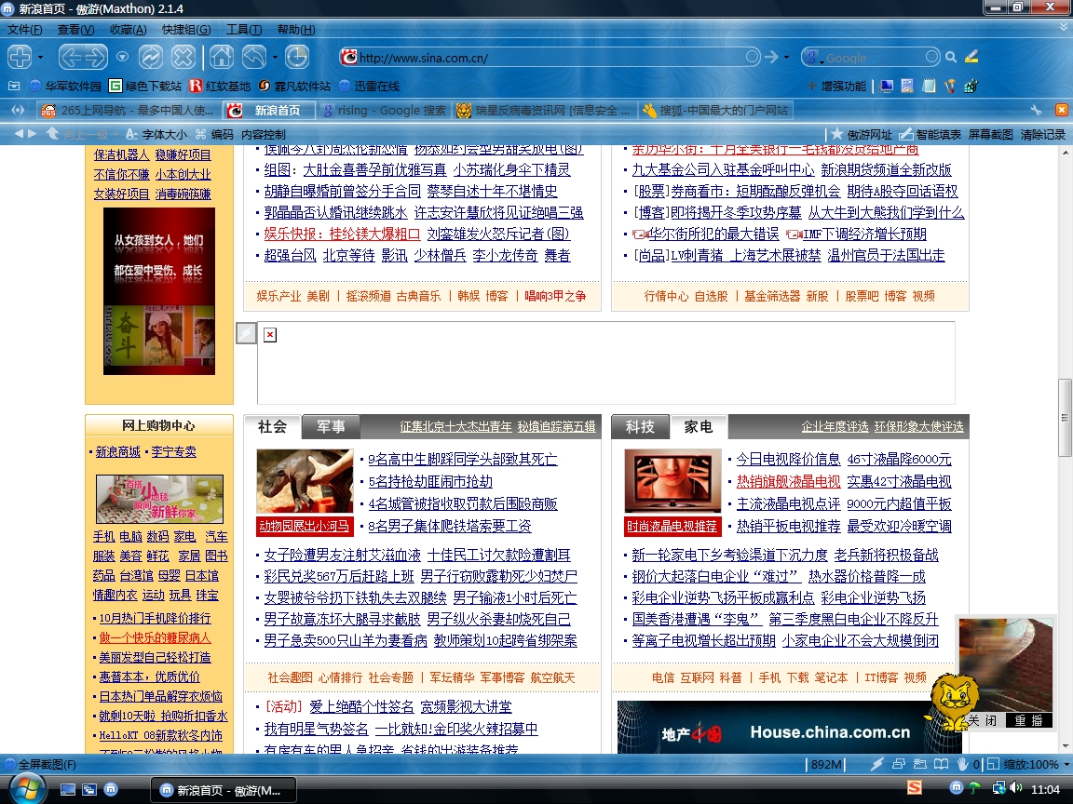The image size is (1073, 804).
Task: Switch to the 搜狐 portal tab
Action: 715,110
